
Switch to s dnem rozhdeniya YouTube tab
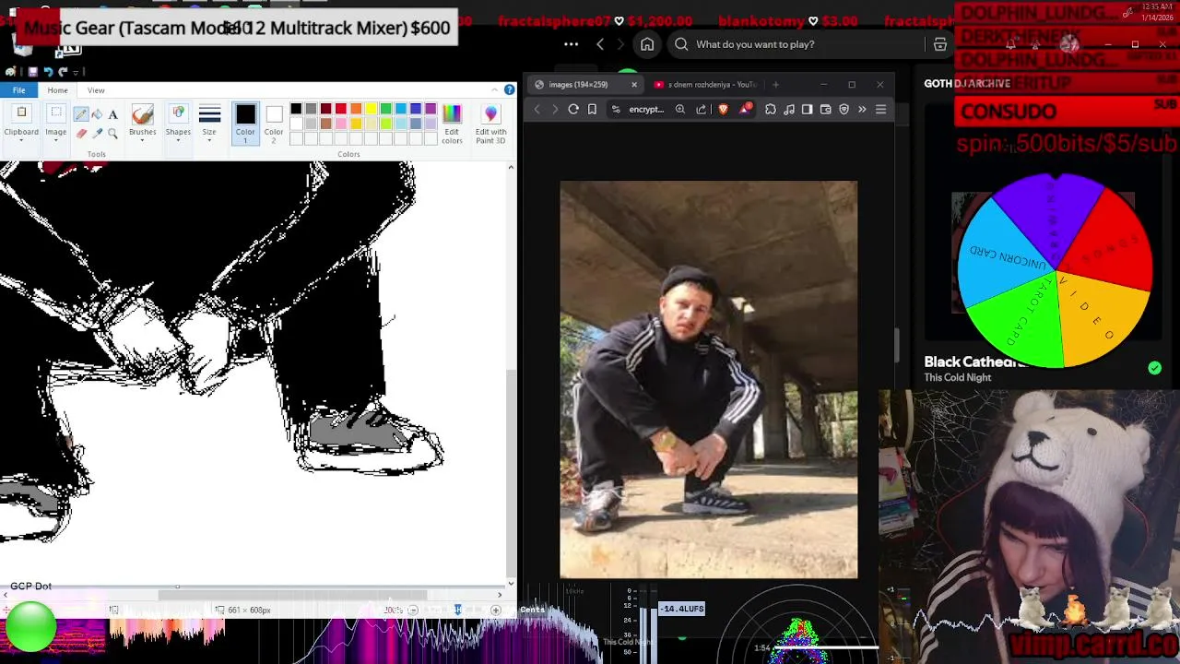(x=705, y=85)
